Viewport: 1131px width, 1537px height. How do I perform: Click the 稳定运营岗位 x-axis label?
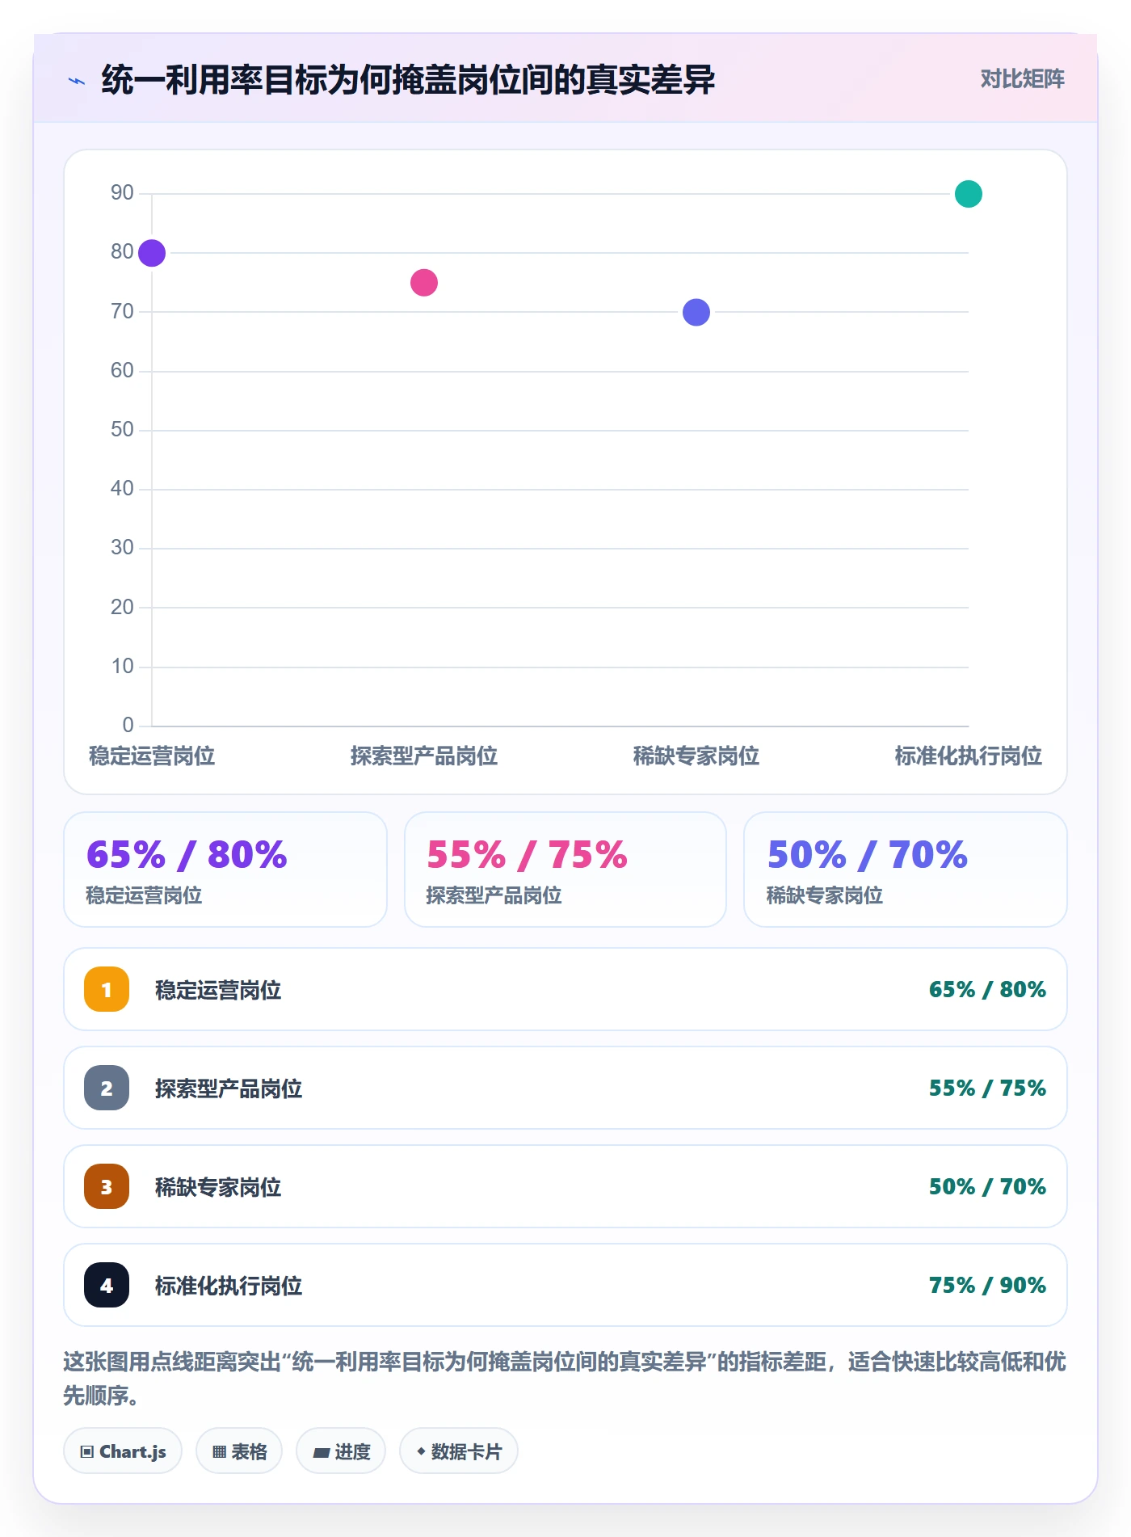(152, 756)
